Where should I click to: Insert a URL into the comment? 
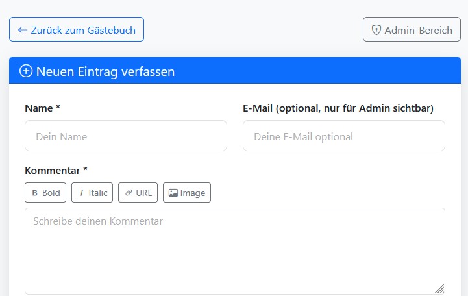(x=138, y=193)
